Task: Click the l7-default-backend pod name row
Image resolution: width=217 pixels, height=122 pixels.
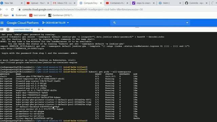Action: pos(38,107)
